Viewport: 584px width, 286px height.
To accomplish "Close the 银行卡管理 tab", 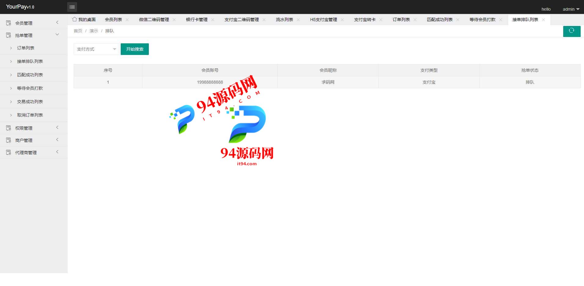I will 213,20.
